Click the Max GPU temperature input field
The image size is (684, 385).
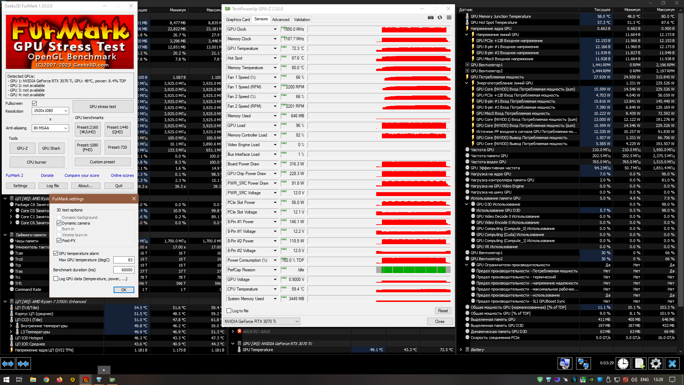tap(123, 260)
